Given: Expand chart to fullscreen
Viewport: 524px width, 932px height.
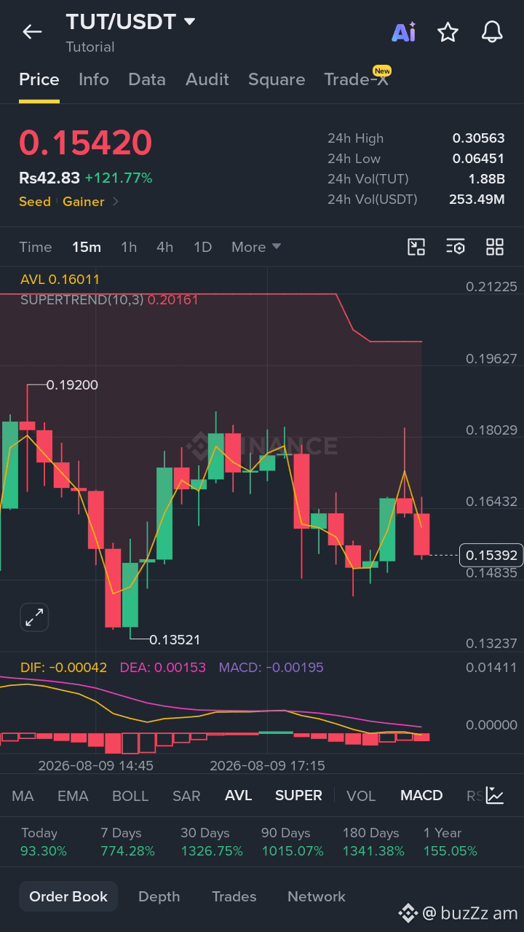Looking at the screenshot, I should [34, 618].
